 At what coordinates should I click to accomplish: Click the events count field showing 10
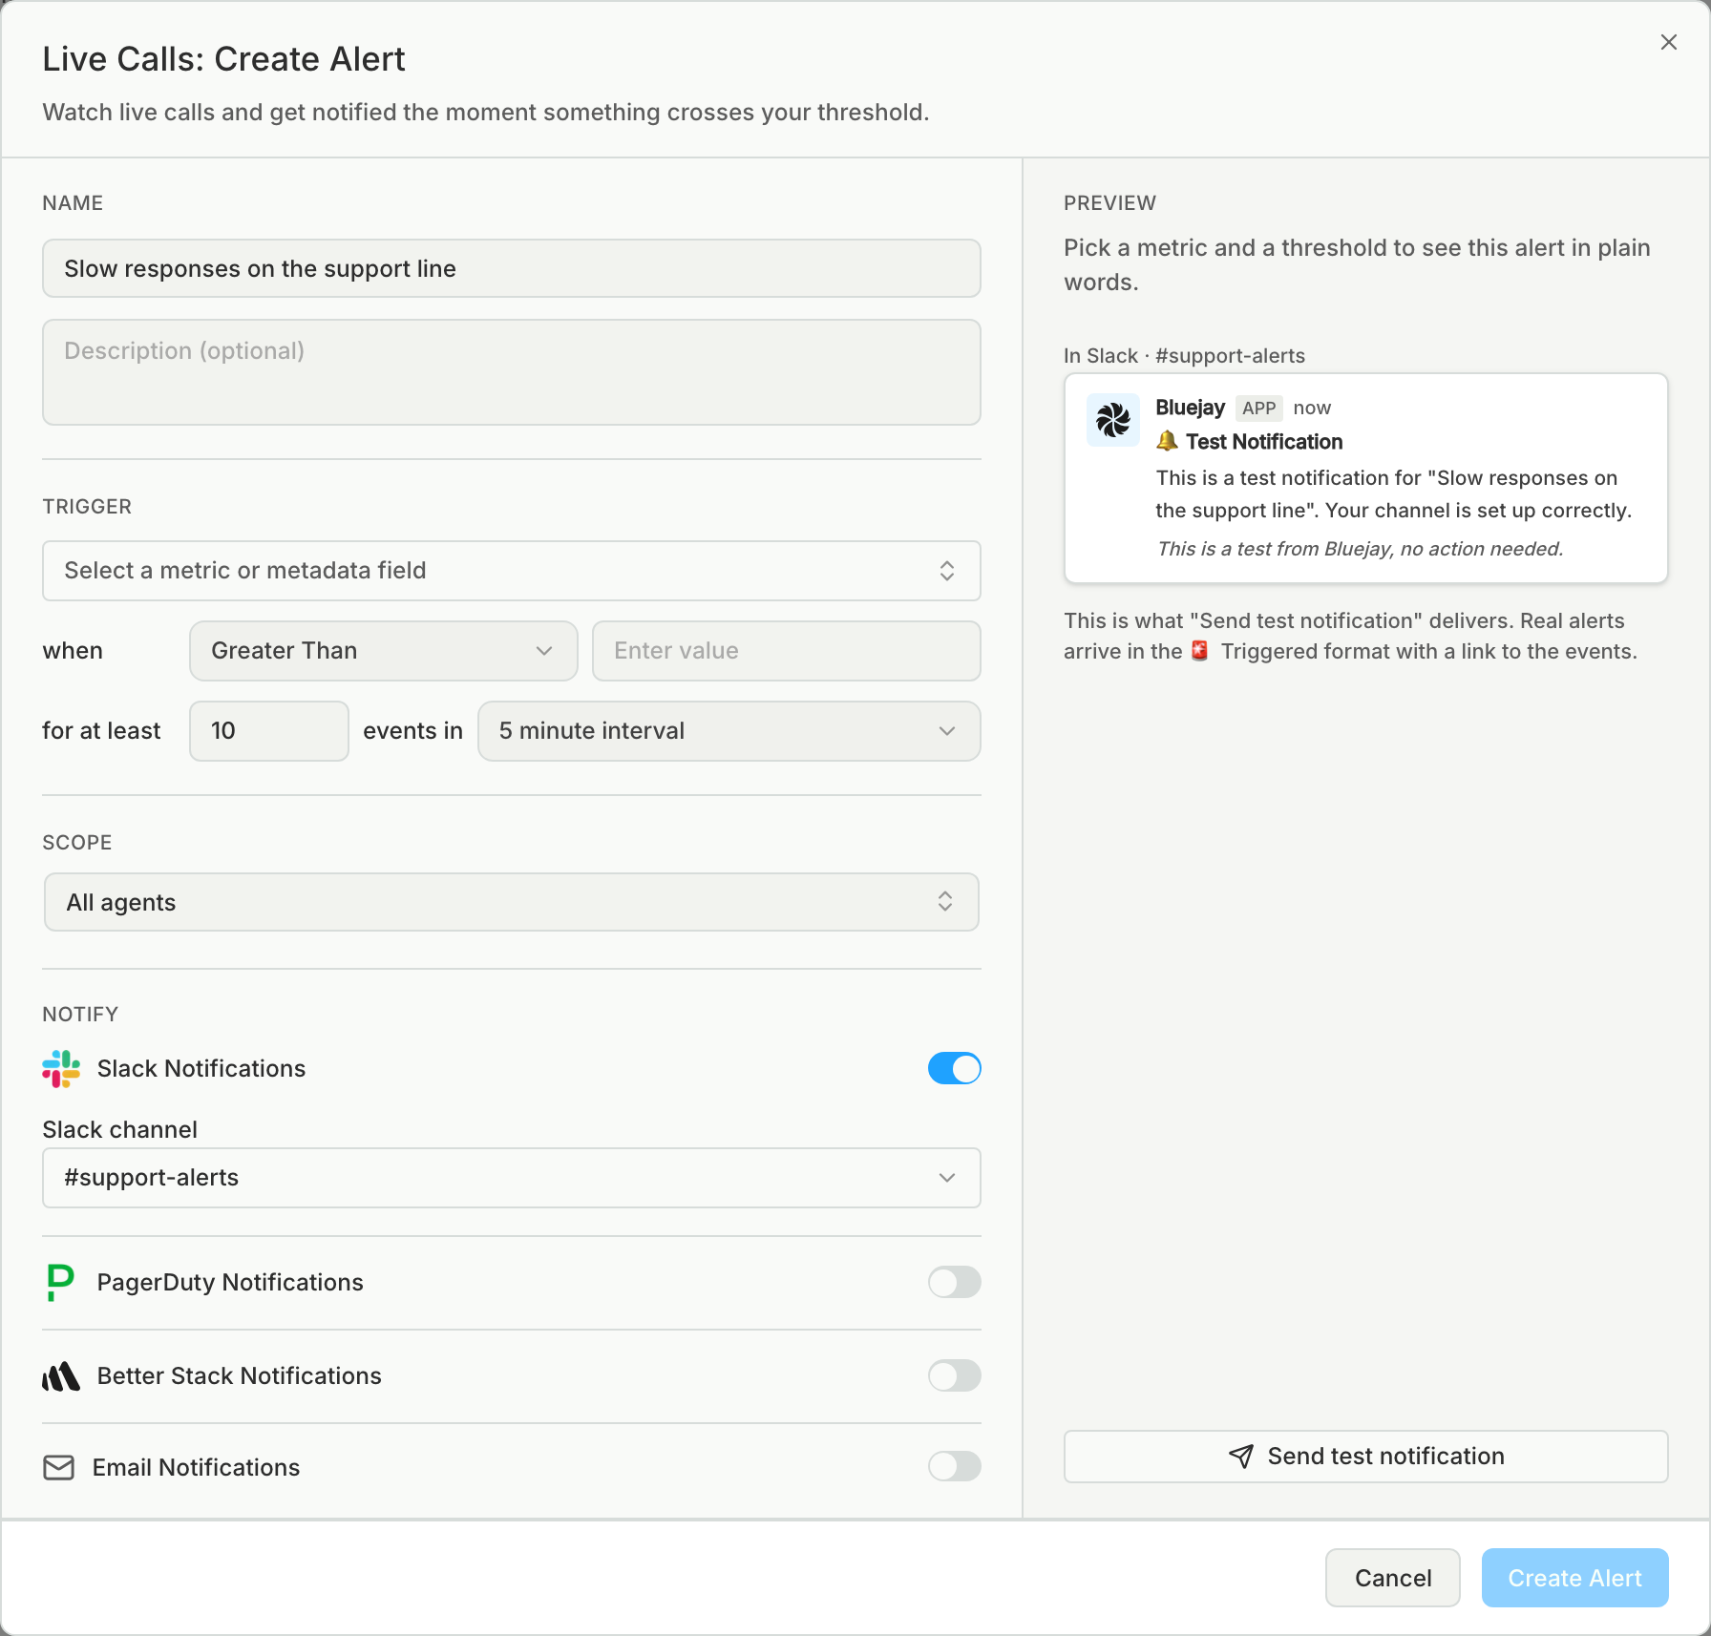click(x=269, y=731)
